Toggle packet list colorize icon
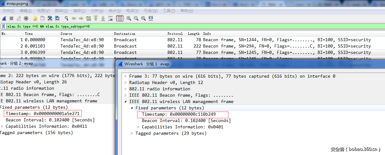This screenshot has width=385, height=155. click(x=120, y=18)
